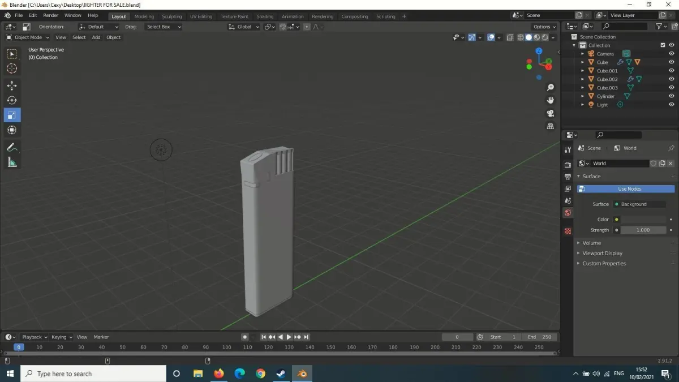Click the new world duplicate icon

[x=662, y=164]
